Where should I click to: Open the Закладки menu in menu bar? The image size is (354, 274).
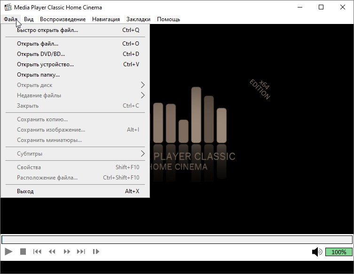coord(138,19)
